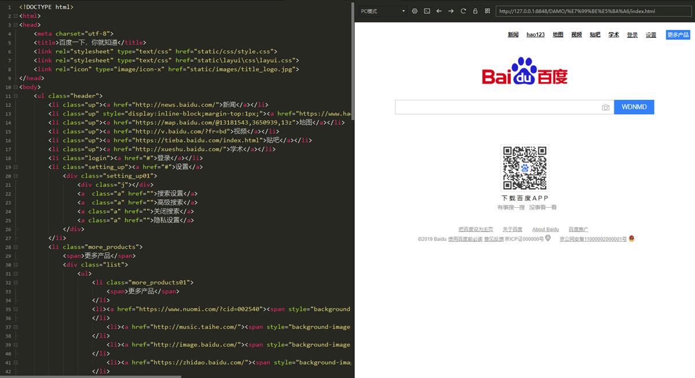Reload the preview page
The image size is (695, 378).
point(463,11)
